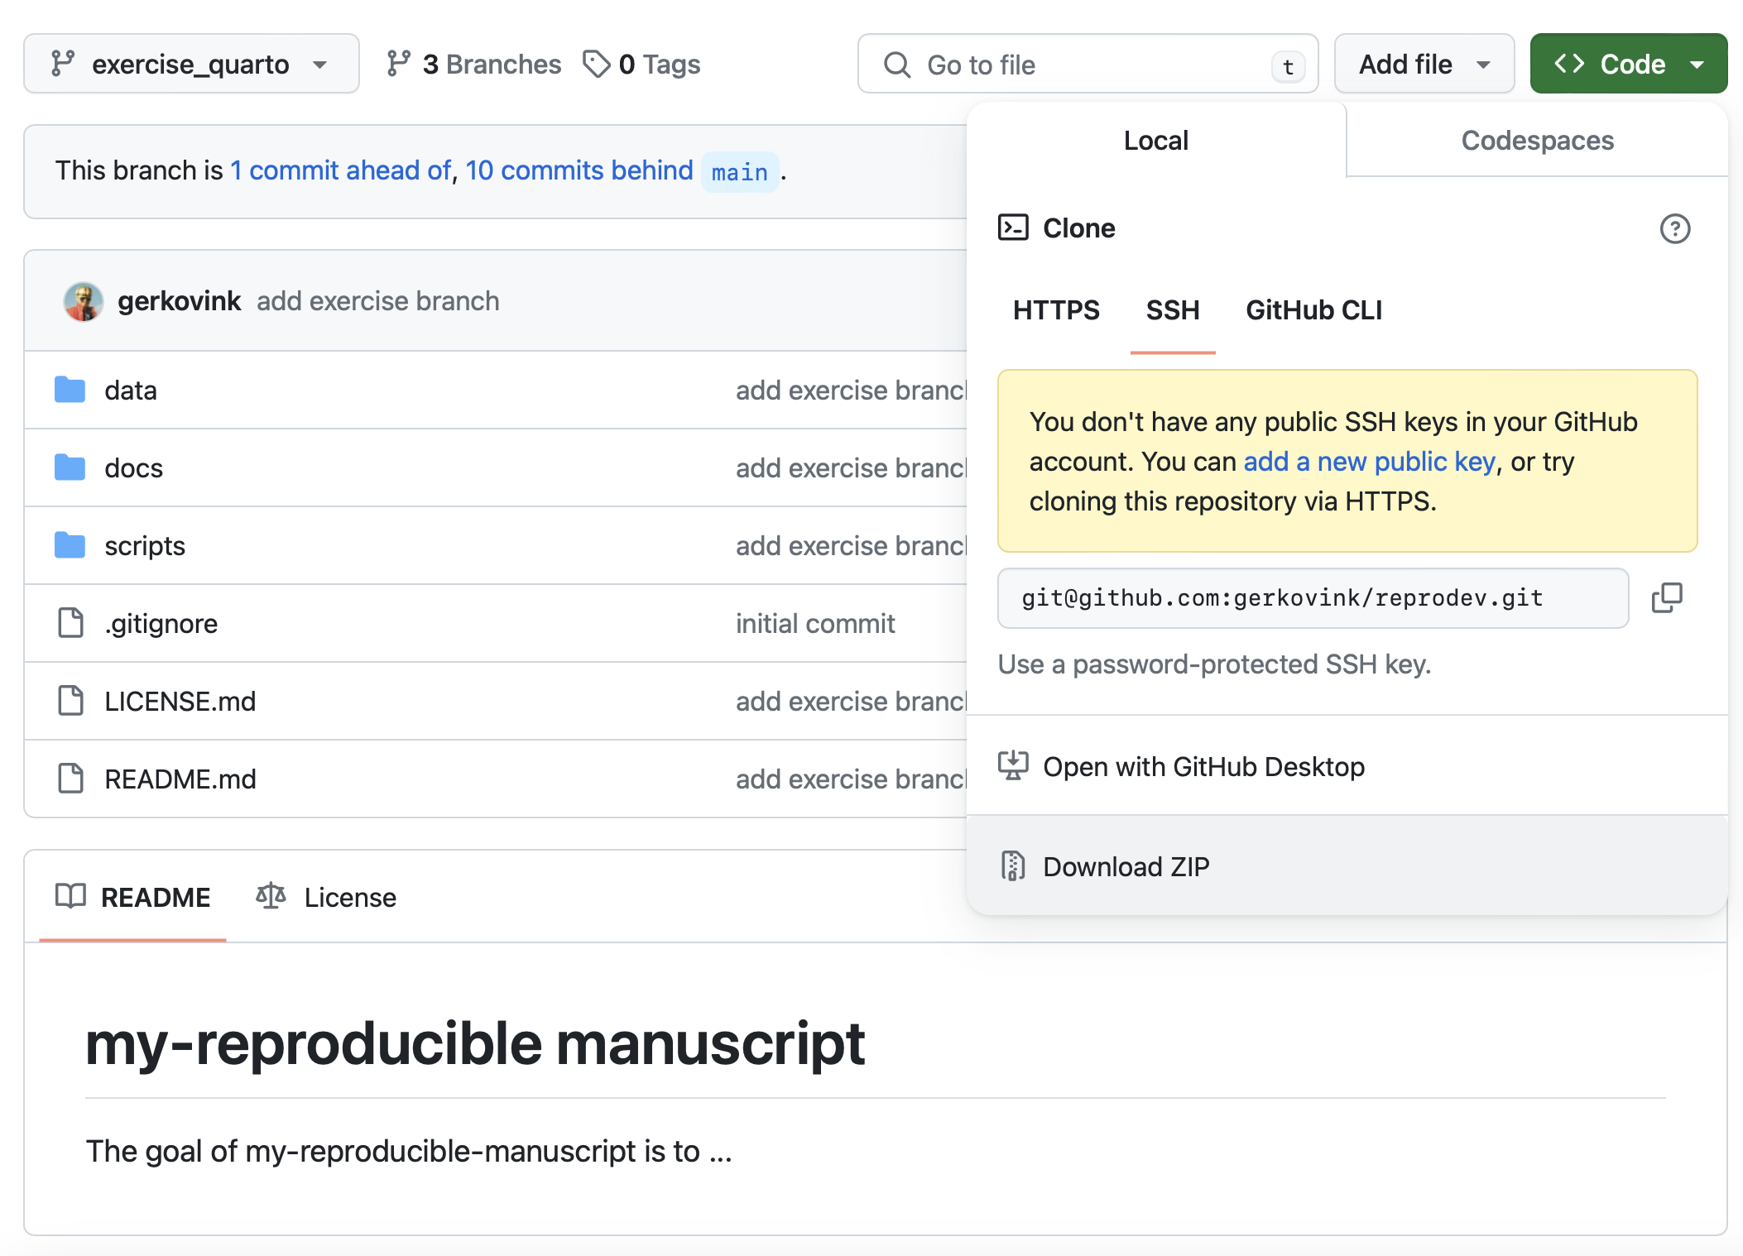Click the GitHub Desktop download icon
1743x1256 pixels.
point(1013,766)
